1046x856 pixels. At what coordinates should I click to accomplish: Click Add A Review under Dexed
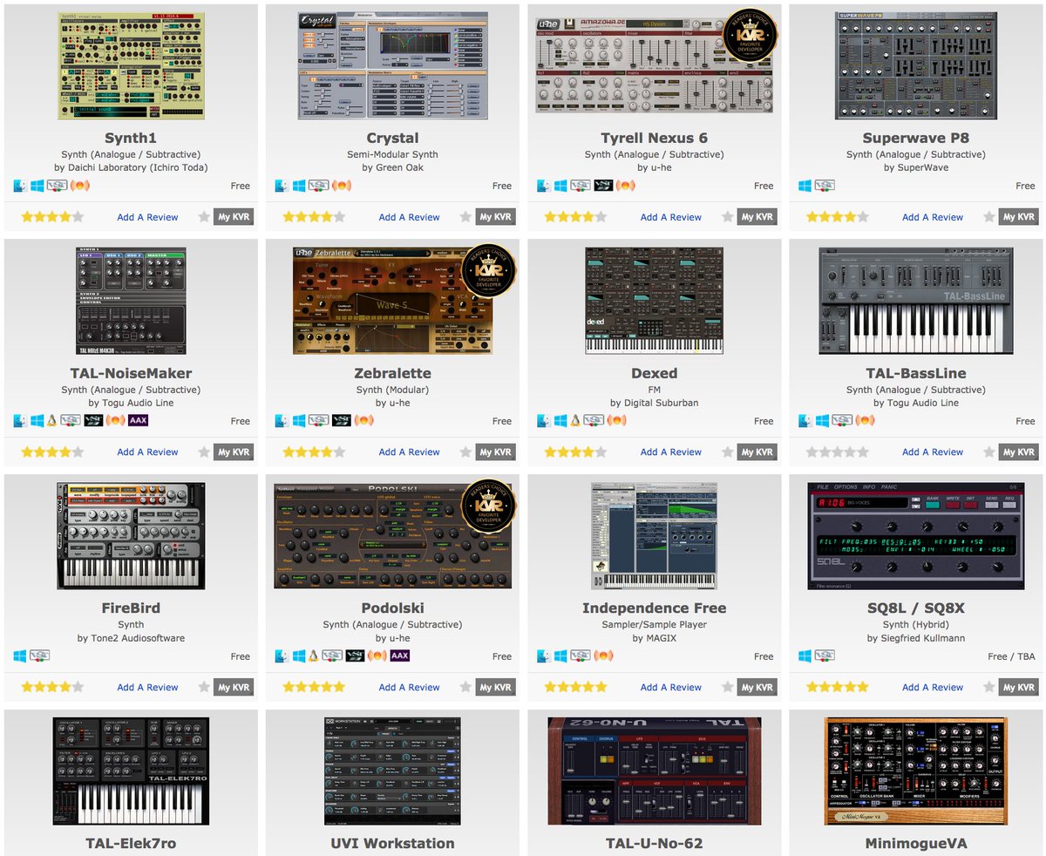[671, 452]
